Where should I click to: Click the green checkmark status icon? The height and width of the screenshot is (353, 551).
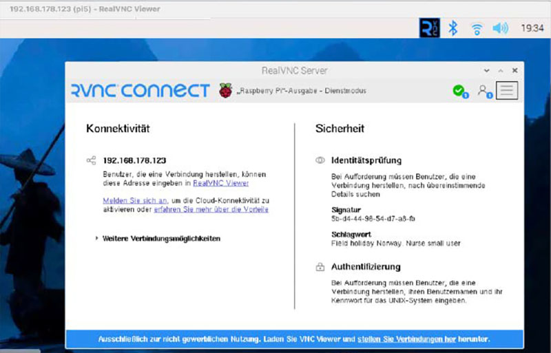pos(460,92)
